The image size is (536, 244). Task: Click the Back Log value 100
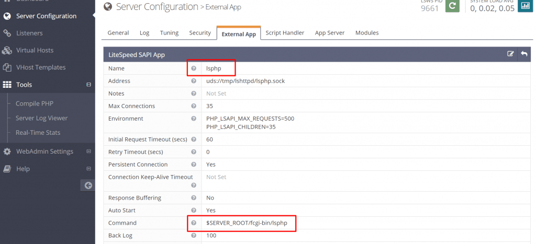(211, 236)
